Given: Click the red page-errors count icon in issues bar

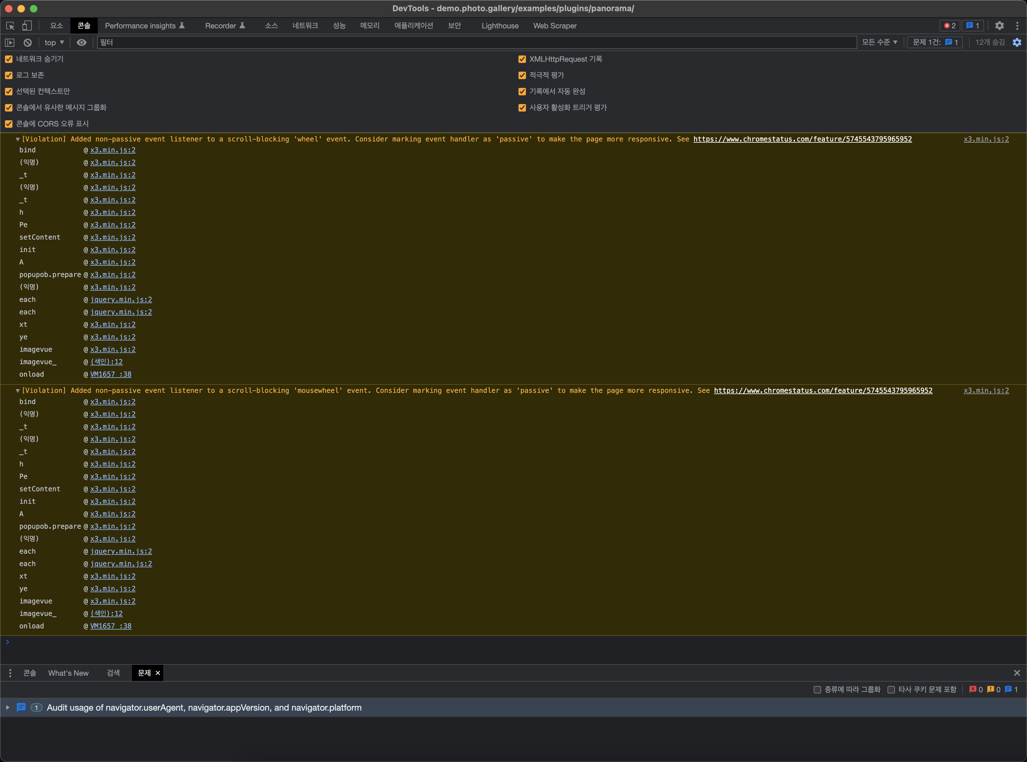Looking at the screenshot, I should (973, 689).
